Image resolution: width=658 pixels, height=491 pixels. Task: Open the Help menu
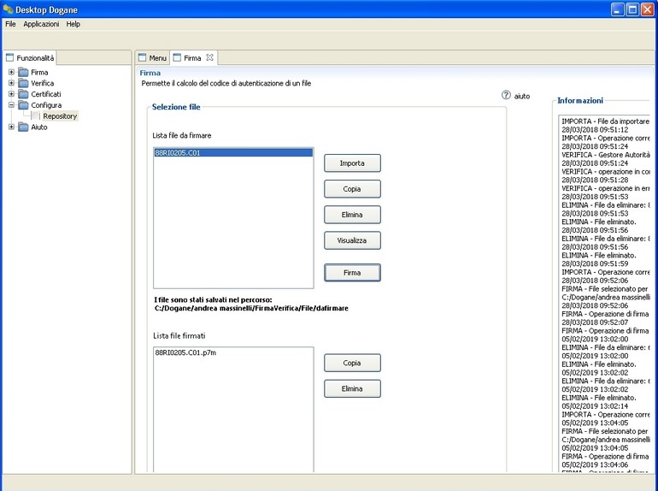[x=73, y=24]
